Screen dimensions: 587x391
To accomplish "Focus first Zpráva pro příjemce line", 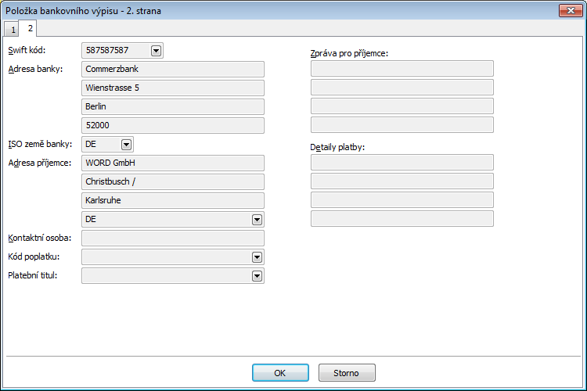I will (402, 69).
